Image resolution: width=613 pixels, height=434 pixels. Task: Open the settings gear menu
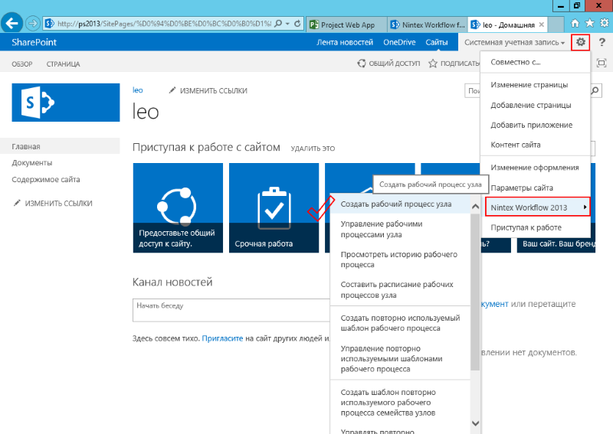(581, 42)
